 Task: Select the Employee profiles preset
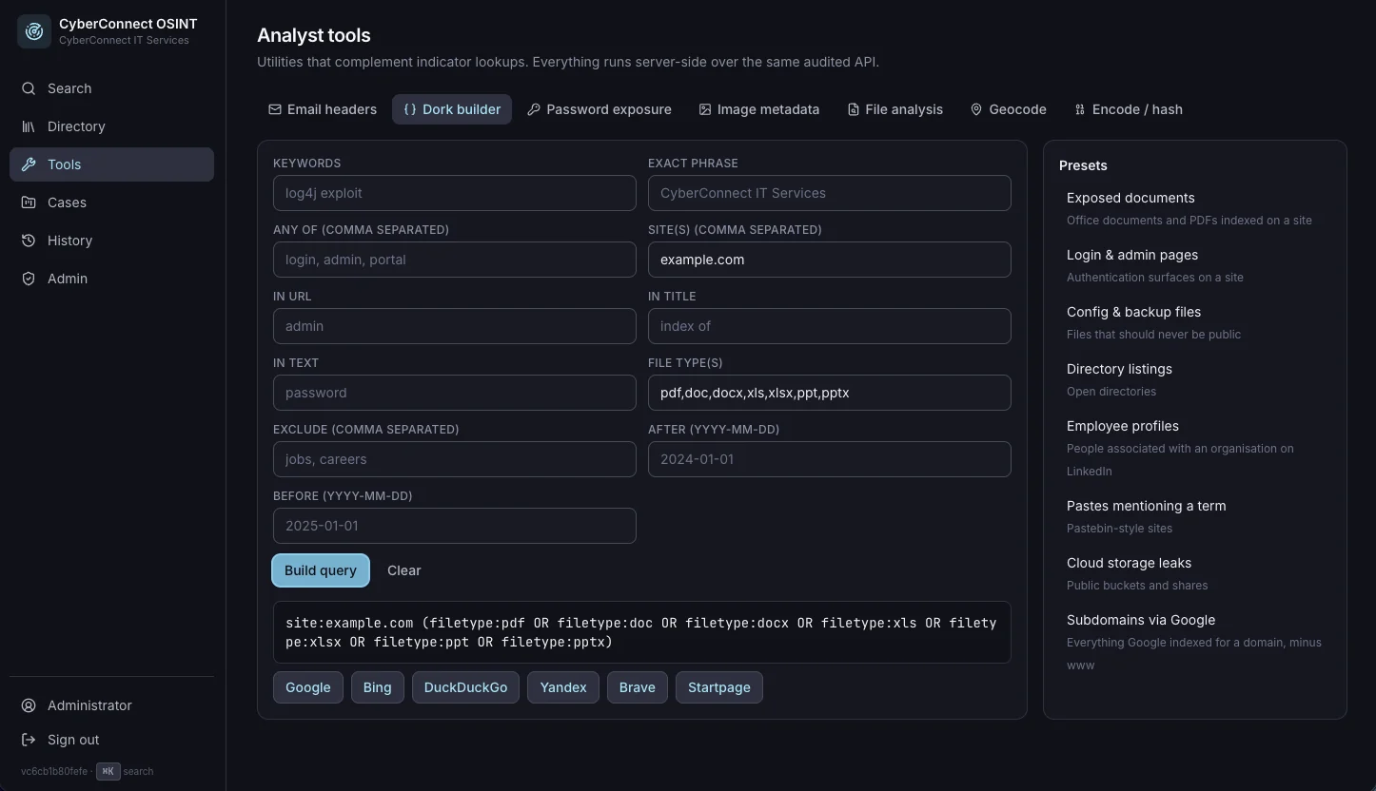(1195, 449)
